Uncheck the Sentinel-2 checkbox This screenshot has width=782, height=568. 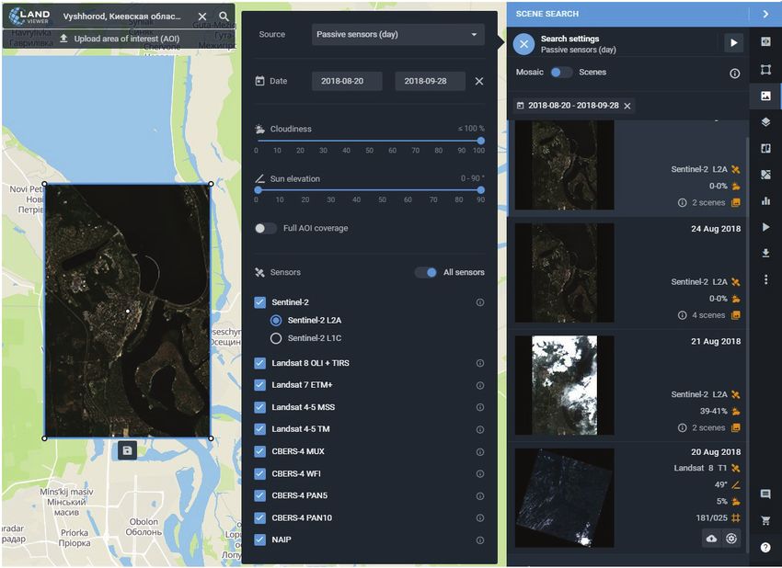(259, 302)
